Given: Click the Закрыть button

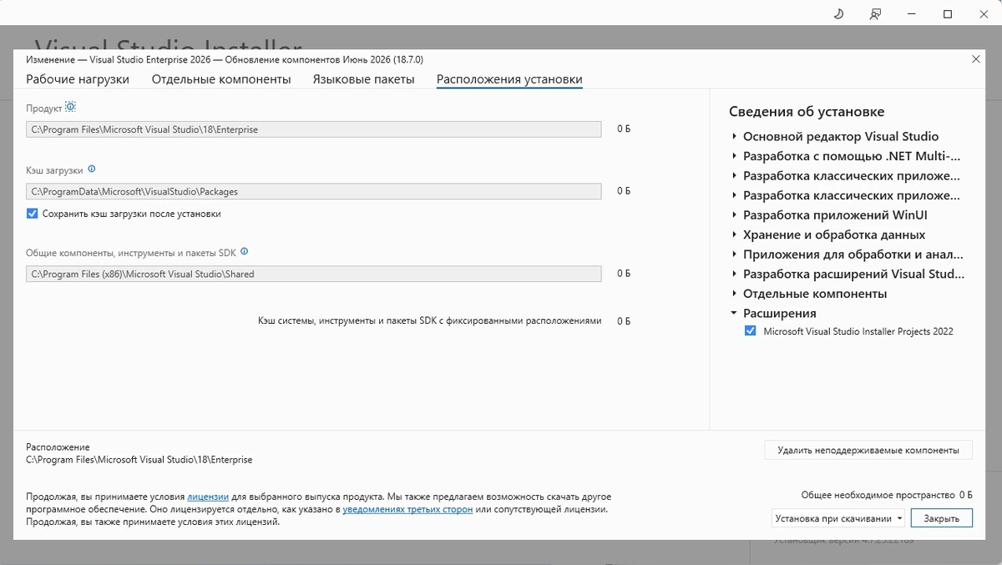Looking at the screenshot, I should click(x=942, y=518).
